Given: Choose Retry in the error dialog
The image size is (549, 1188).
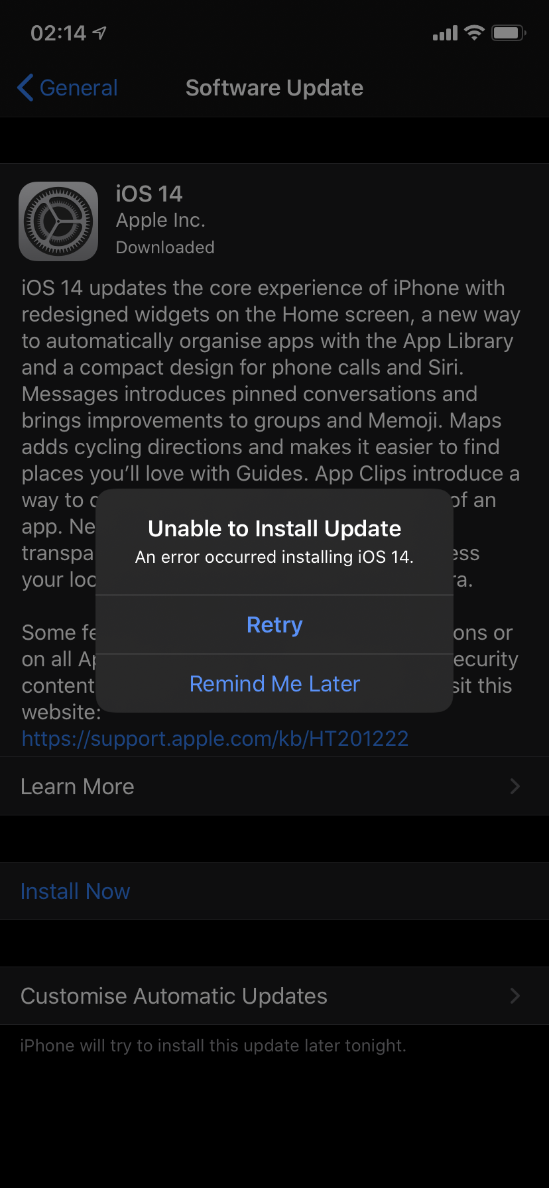Looking at the screenshot, I should [274, 624].
